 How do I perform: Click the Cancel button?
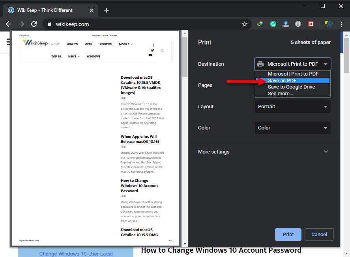pyautogui.click(x=319, y=235)
